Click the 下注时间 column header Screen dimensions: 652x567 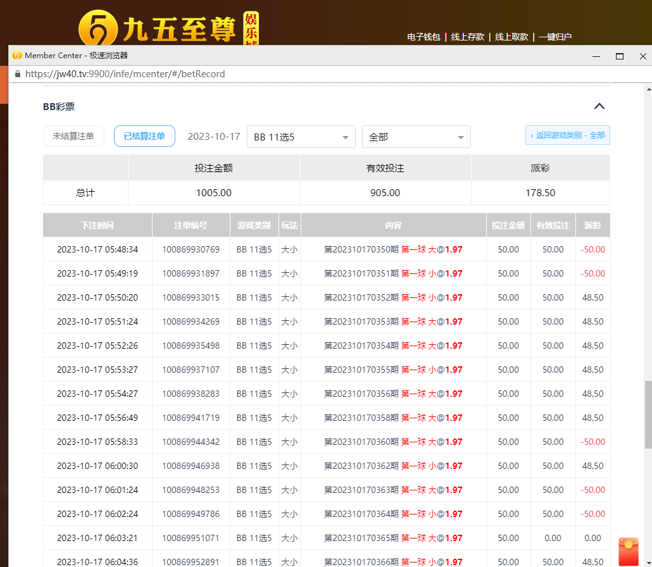click(97, 225)
